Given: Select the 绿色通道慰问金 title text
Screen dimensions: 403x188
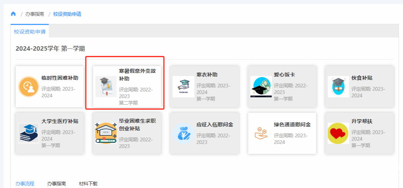Looking at the screenshot, I should pos(292,124).
